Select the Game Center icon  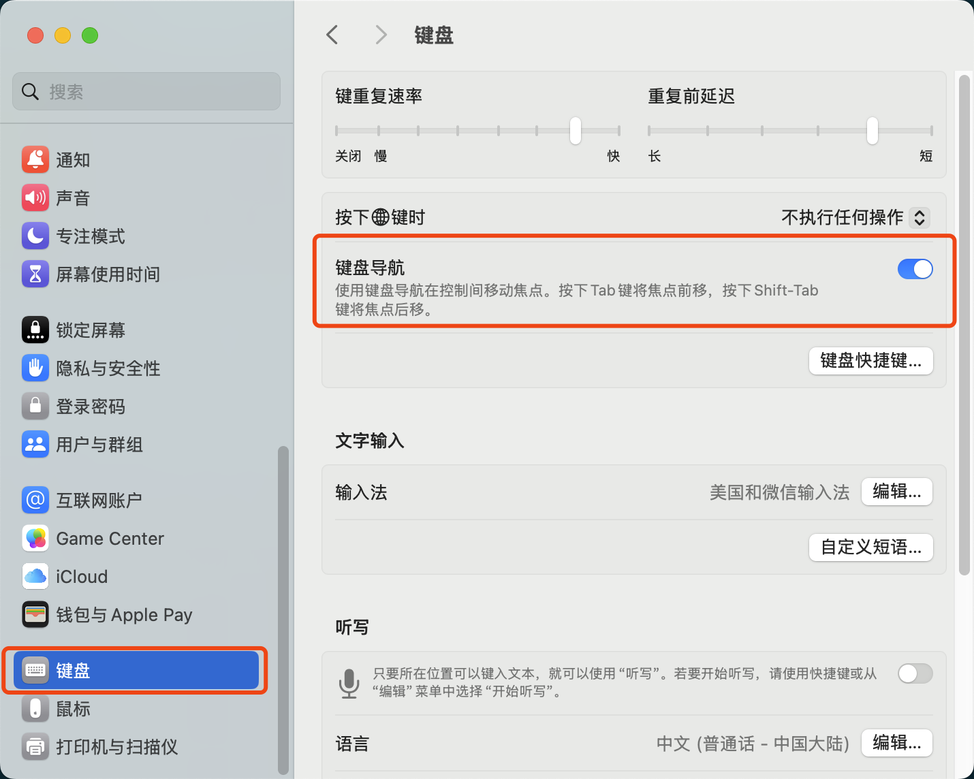pos(35,539)
